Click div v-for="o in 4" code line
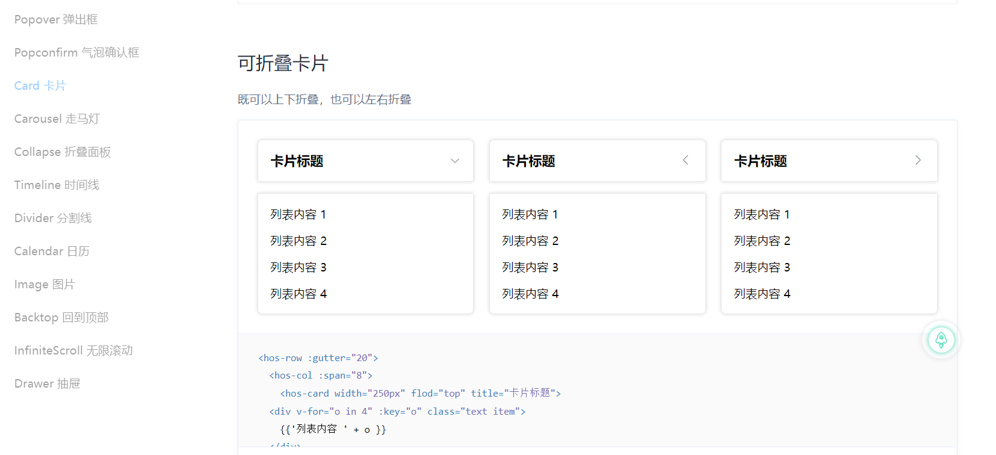Viewport: 996px width, 455px height. 397,412
